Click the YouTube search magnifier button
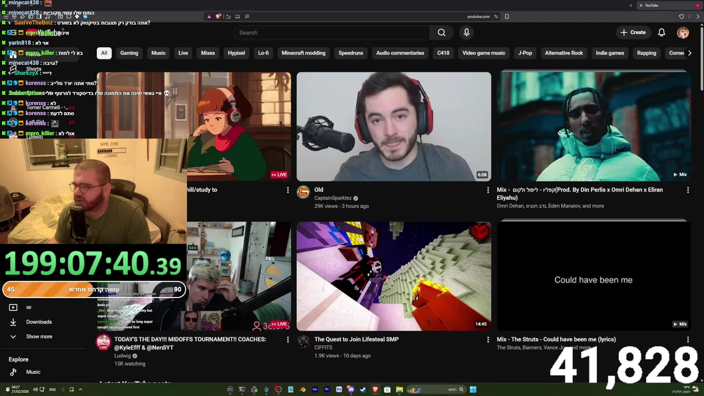 [441, 32]
